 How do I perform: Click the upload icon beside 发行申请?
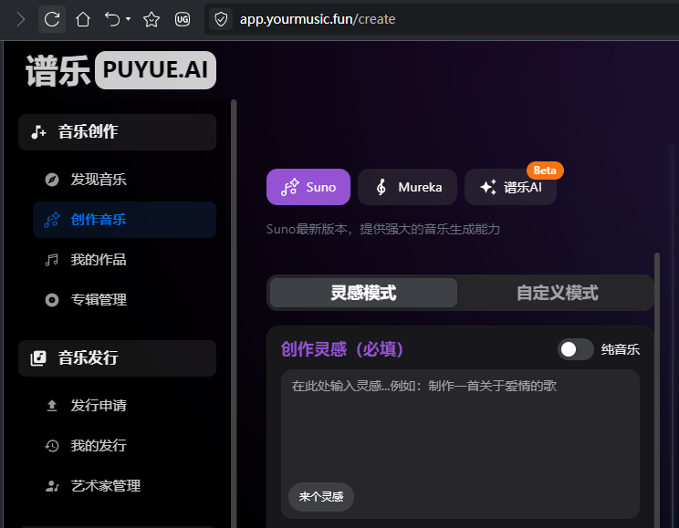point(52,406)
